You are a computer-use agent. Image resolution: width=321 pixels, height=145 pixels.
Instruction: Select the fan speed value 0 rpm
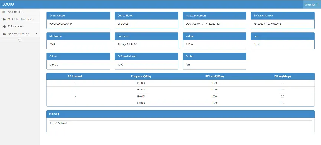[x=257, y=45]
